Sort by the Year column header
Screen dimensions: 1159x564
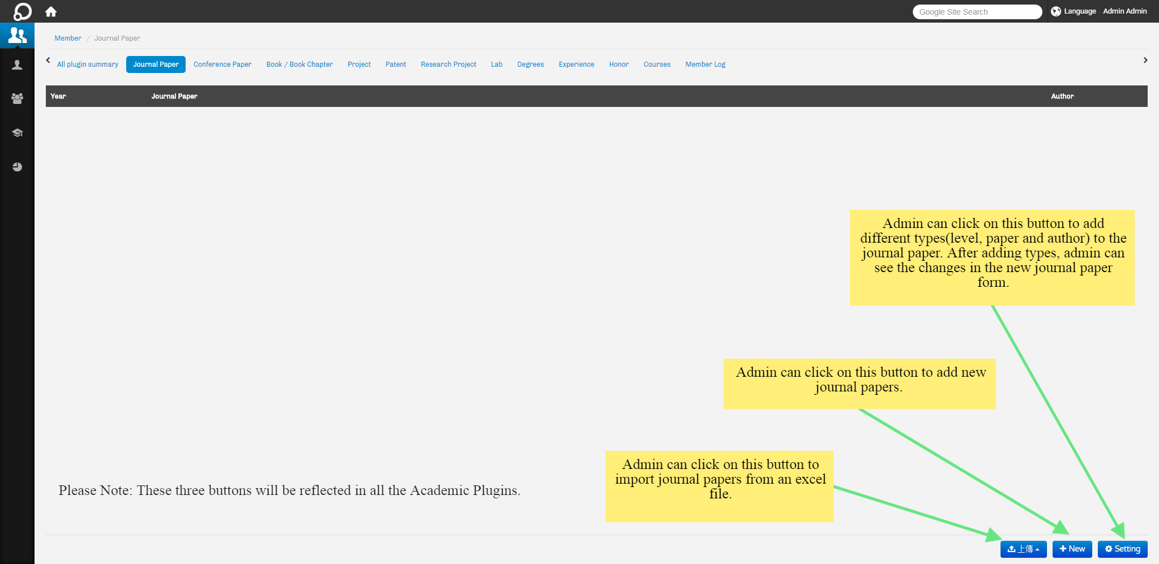58,96
